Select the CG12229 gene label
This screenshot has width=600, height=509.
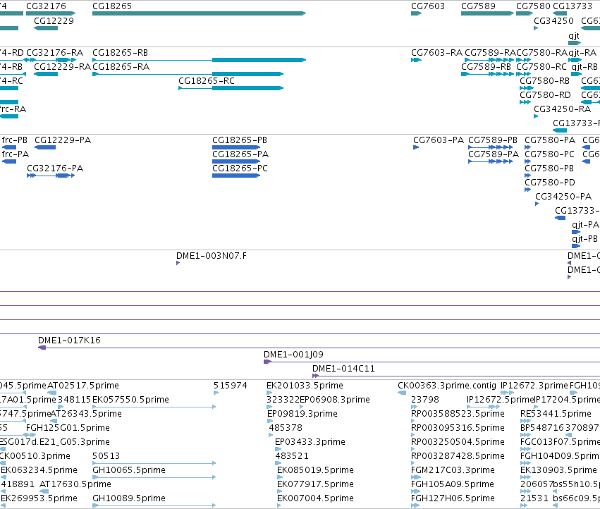point(54,20)
